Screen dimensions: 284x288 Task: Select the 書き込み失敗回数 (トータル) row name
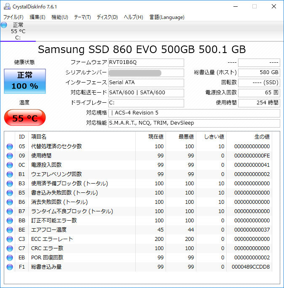[x=64, y=193]
